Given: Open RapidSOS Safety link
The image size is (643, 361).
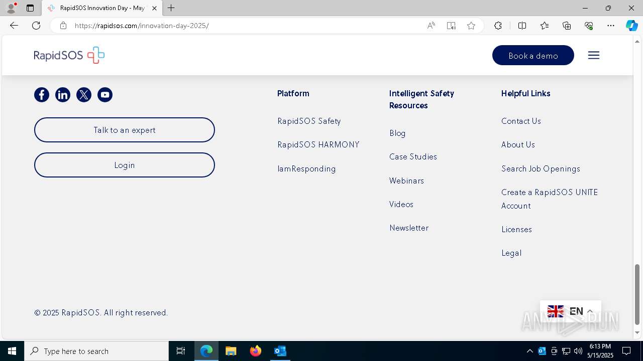Looking at the screenshot, I should pyautogui.click(x=309, y=121).
